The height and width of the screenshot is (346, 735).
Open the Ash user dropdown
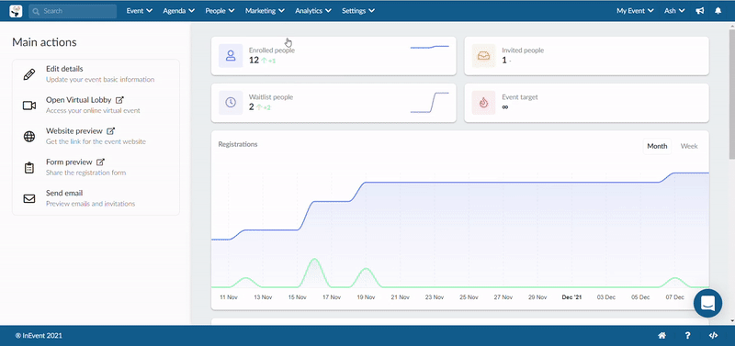(674, 11)
